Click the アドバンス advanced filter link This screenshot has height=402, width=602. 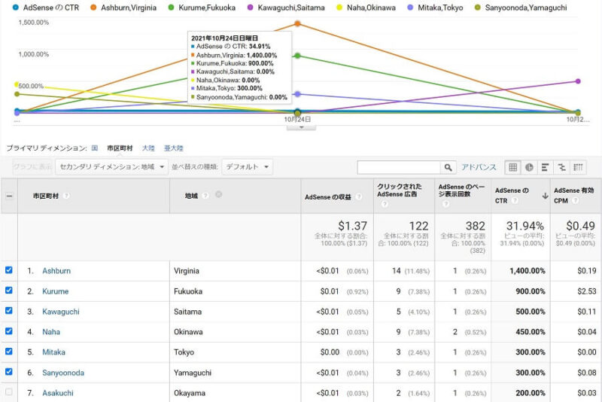tap(479, 167)
